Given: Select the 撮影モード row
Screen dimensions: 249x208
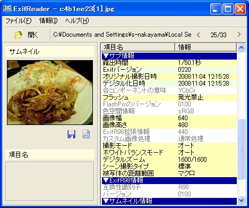Looking at the screenshot, I should click(169, 146).
